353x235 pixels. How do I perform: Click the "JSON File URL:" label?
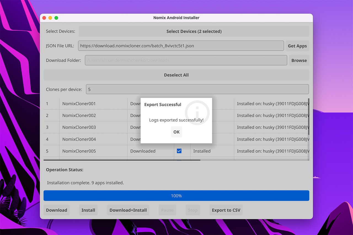[x=60, y=46]
